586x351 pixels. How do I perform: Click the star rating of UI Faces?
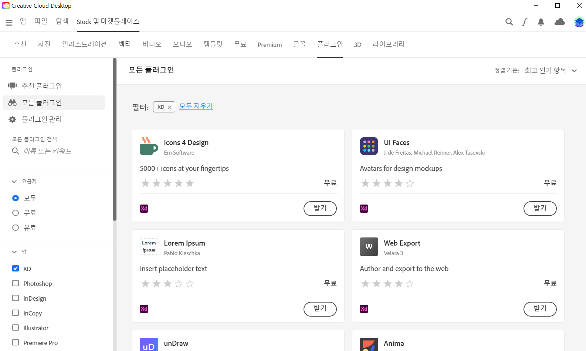tap(387, 183)
